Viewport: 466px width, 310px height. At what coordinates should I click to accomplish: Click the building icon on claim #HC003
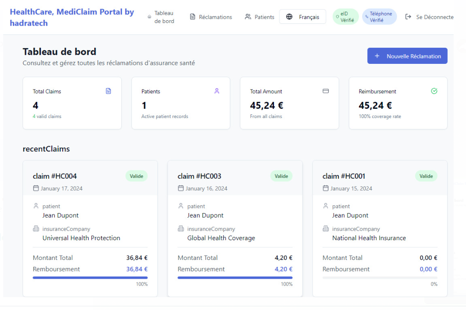[181, 229]
